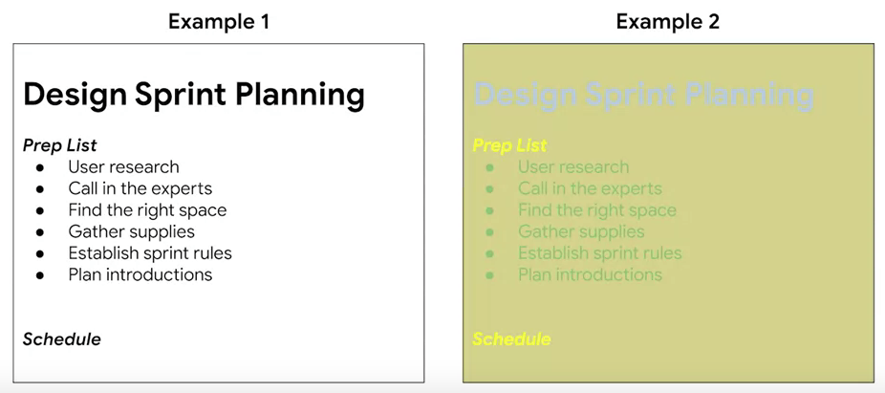Click green Gather supplies text

point(581,231)
